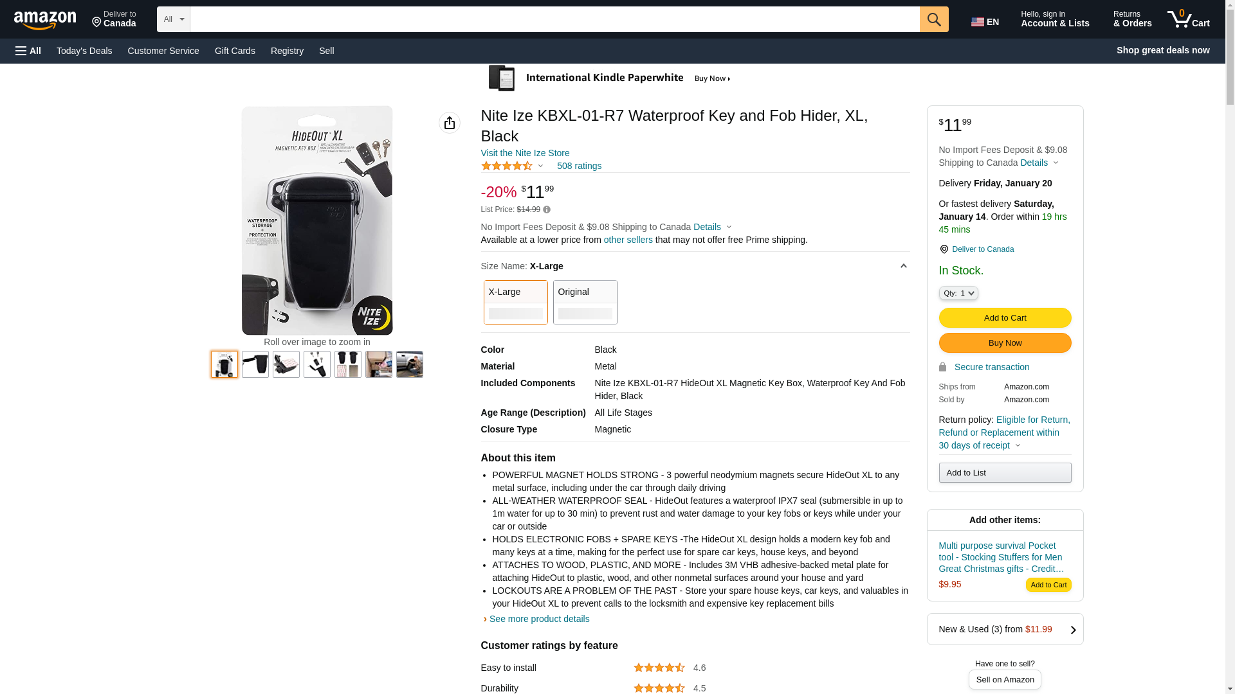Click in the Amazon search field
1235x694 pixels.
[554, 19]
